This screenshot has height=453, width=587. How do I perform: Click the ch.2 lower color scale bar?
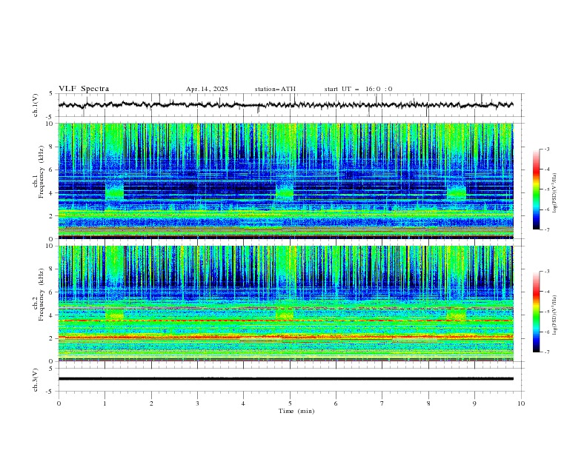click(536, 312)
